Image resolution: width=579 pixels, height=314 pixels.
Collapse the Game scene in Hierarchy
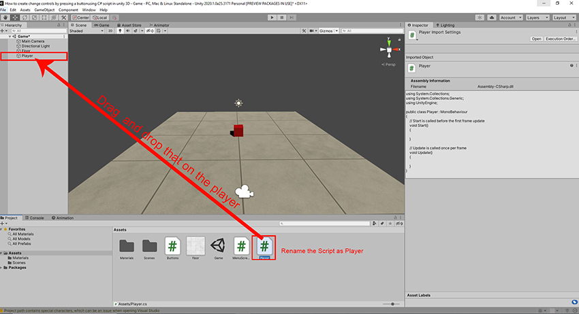(x=10, y=37)
